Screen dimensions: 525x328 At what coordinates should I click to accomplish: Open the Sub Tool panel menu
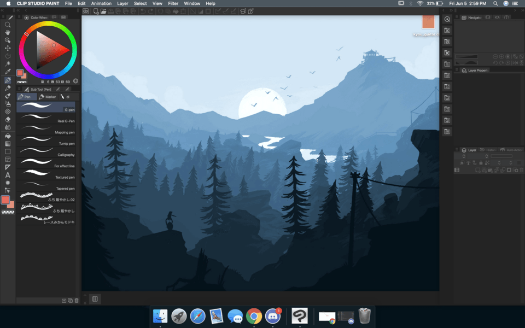(x=20, y=89)
